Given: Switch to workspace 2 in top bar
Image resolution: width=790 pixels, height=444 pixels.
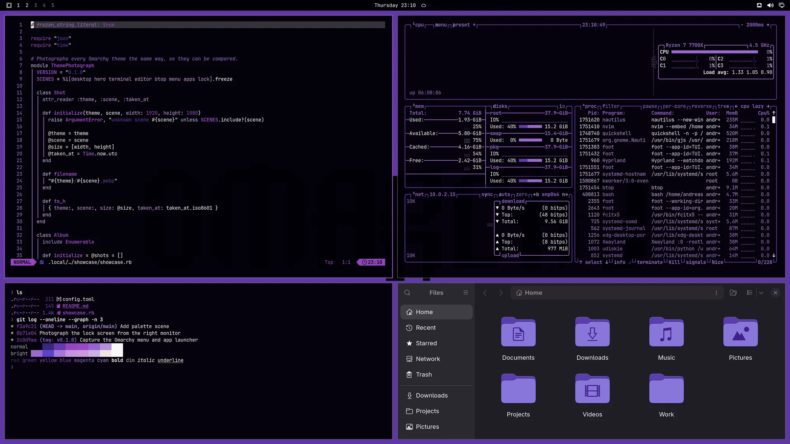Looking at the screenshot, I should (27, 5).
